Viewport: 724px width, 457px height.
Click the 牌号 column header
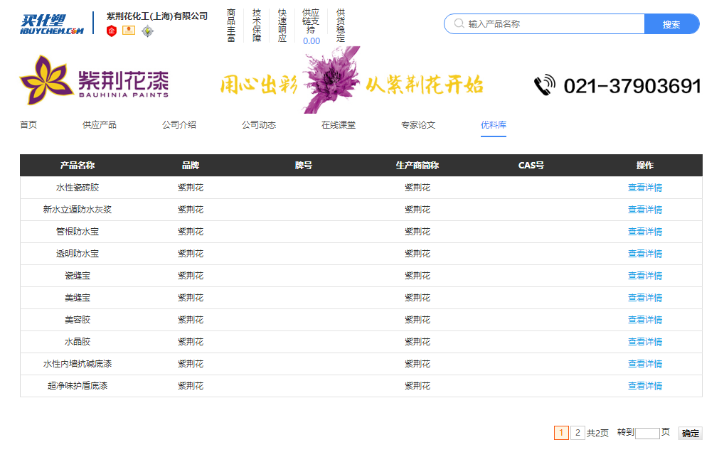(x=304, y=166)
